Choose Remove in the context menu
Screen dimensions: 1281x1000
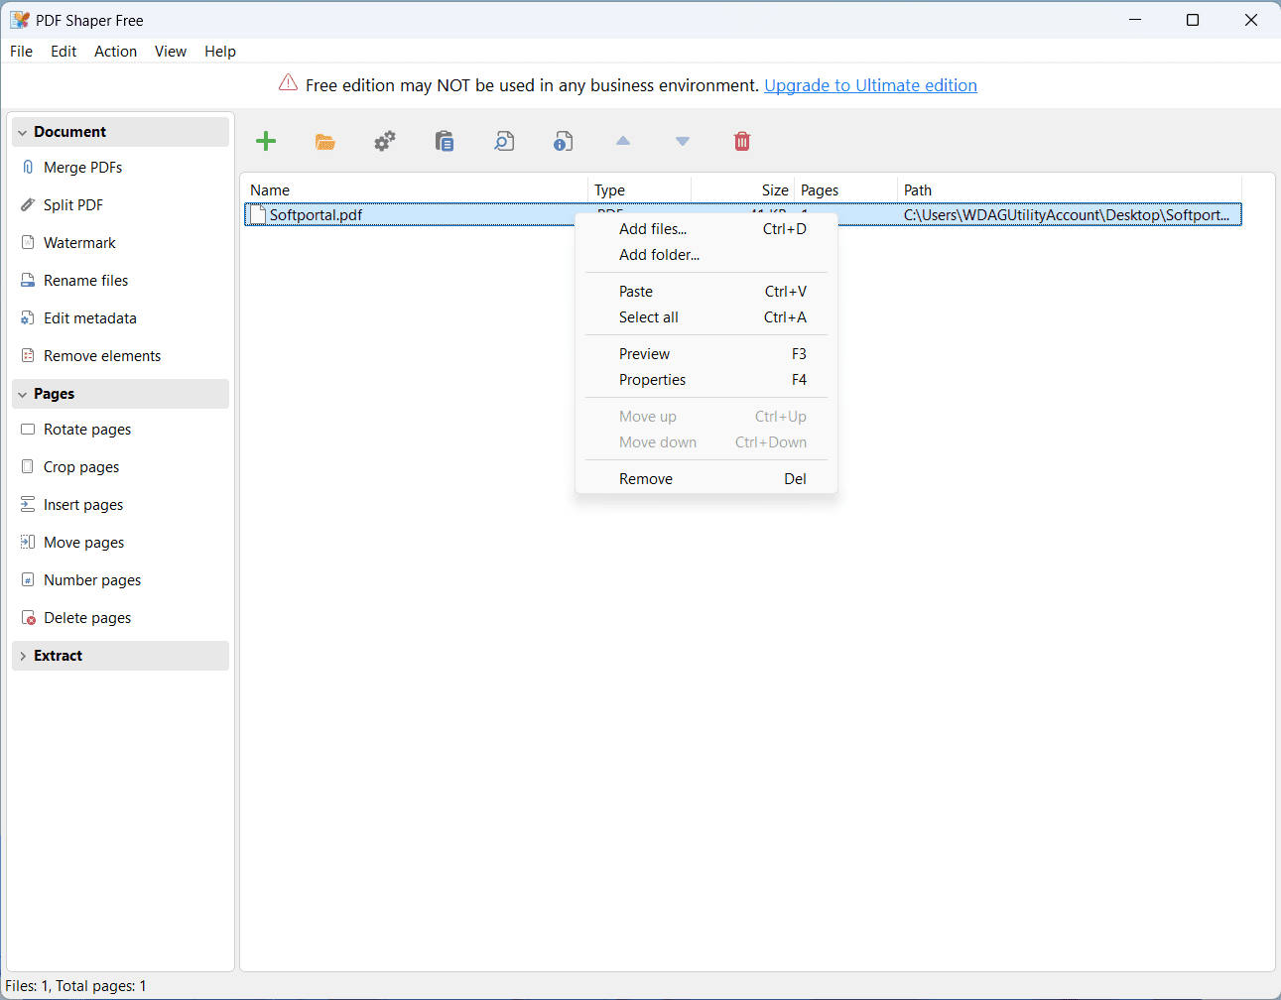[706, 479]
